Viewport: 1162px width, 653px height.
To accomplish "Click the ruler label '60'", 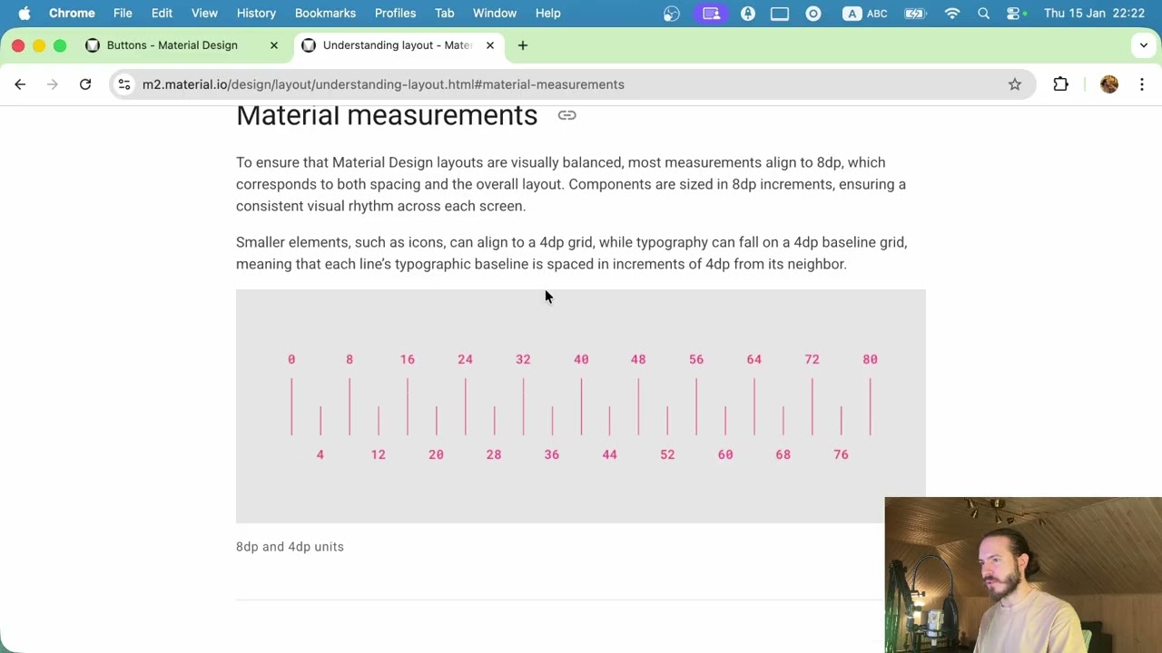I will (725, 454).
